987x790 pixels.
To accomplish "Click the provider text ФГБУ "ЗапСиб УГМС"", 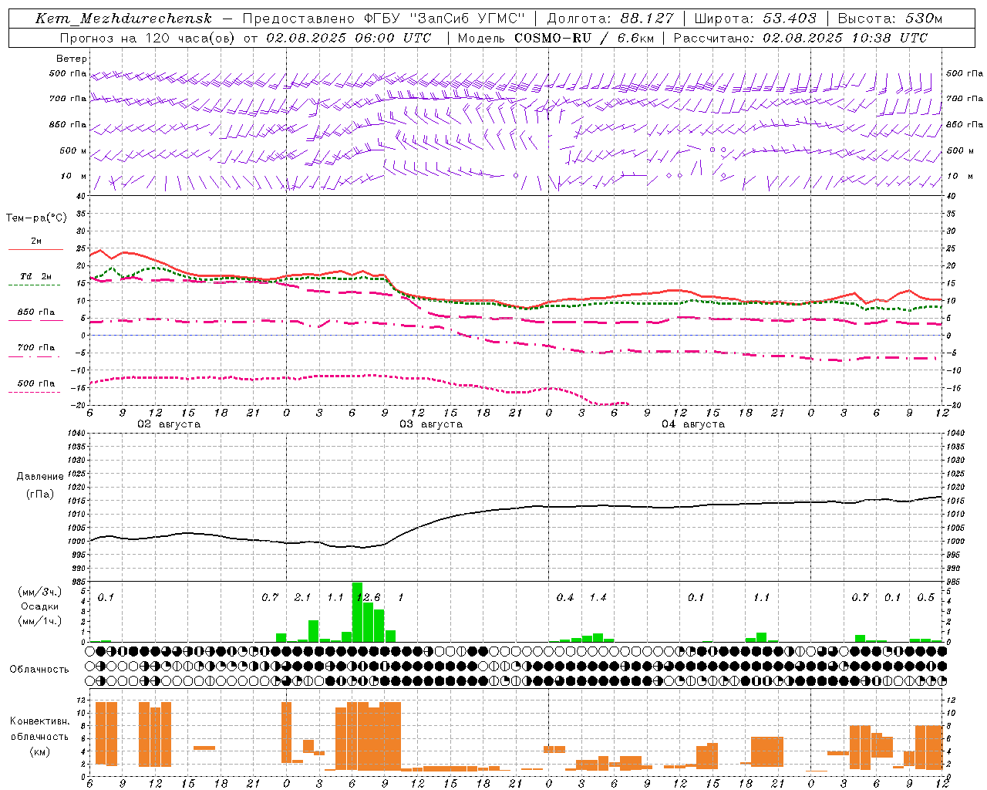I will click(444, 19).
